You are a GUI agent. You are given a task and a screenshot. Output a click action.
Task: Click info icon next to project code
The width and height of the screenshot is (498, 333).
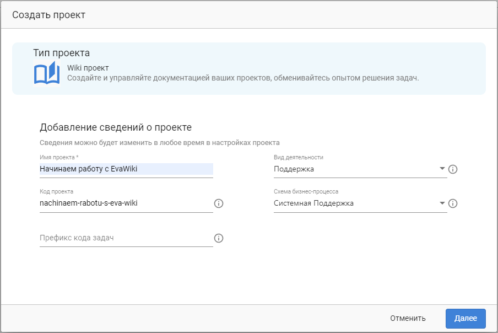(x=219, y=203)
